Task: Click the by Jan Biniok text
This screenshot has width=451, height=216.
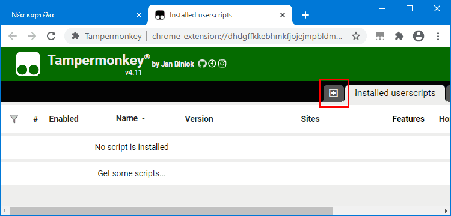Action: (x=173, y=65)
